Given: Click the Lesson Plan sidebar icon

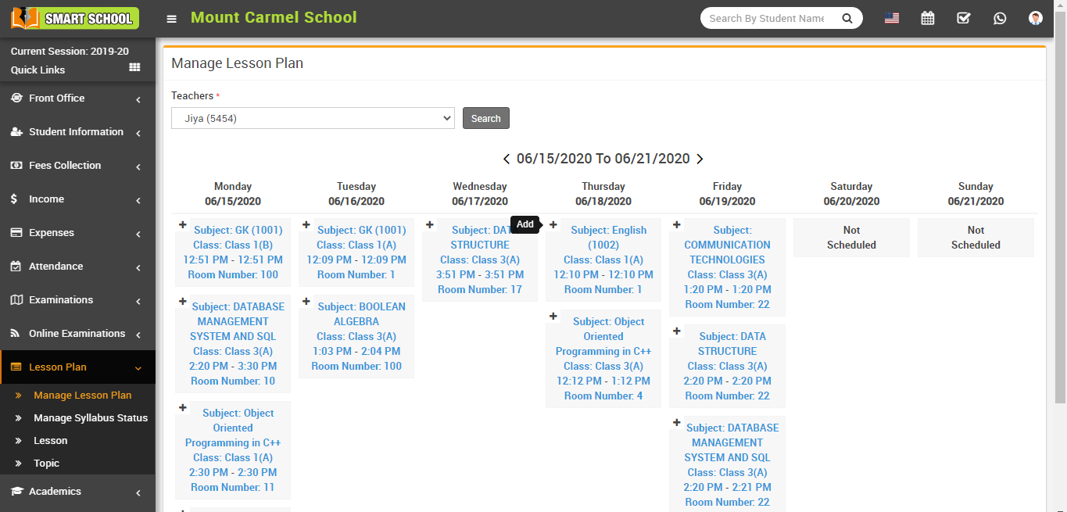Looking at the screenshot, I should pos(17,366).
